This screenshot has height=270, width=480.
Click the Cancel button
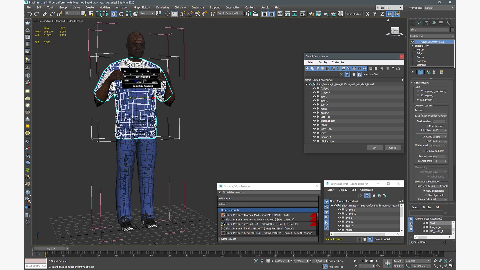click(392, 148)
